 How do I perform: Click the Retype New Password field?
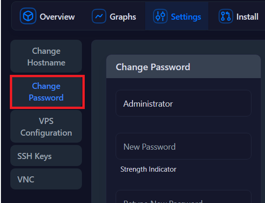pos(184,196)
